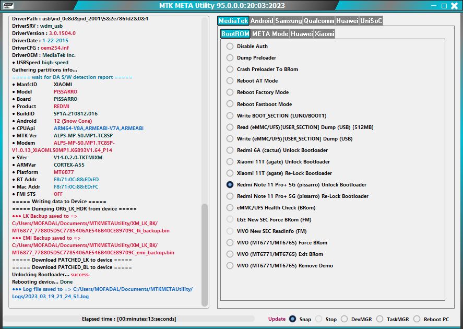Viewport: 463px width, 329px height.
Task: Toggle the Snap radio button
Action: tap(300, 319)
